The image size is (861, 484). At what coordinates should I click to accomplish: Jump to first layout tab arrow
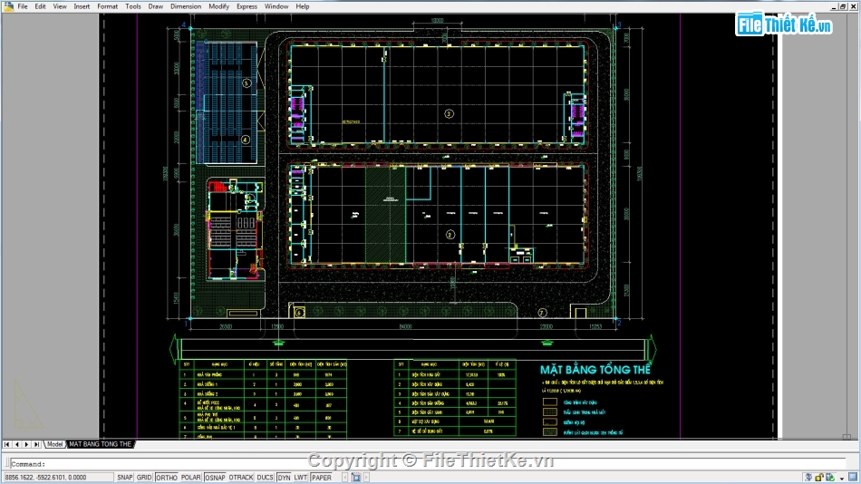pyautogui.click(x=6, y=444)
